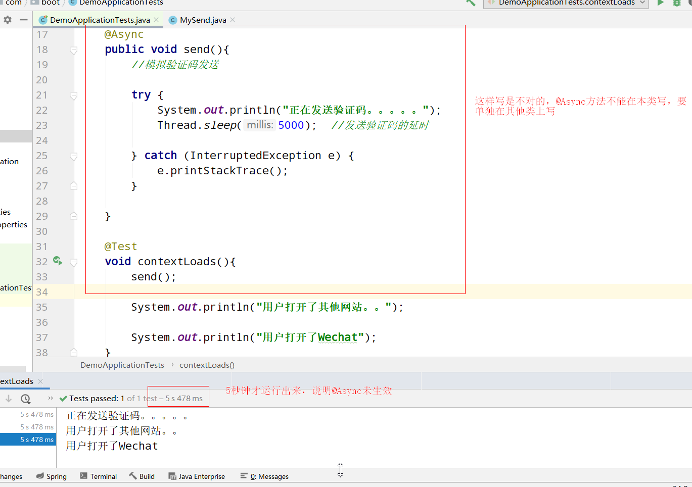
Task: Click the contextLoads() breadcrumb
Action: [x=207, y=365]
